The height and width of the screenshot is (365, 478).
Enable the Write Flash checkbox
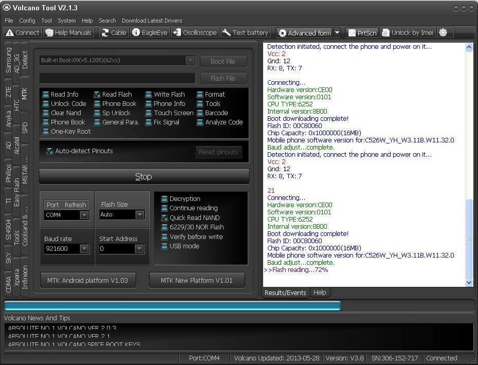(149, 95)
